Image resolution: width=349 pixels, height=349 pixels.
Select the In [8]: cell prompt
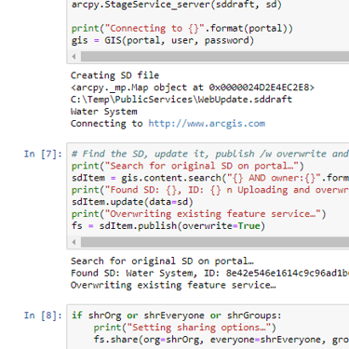pyautogui.click(x=43, y=315)
